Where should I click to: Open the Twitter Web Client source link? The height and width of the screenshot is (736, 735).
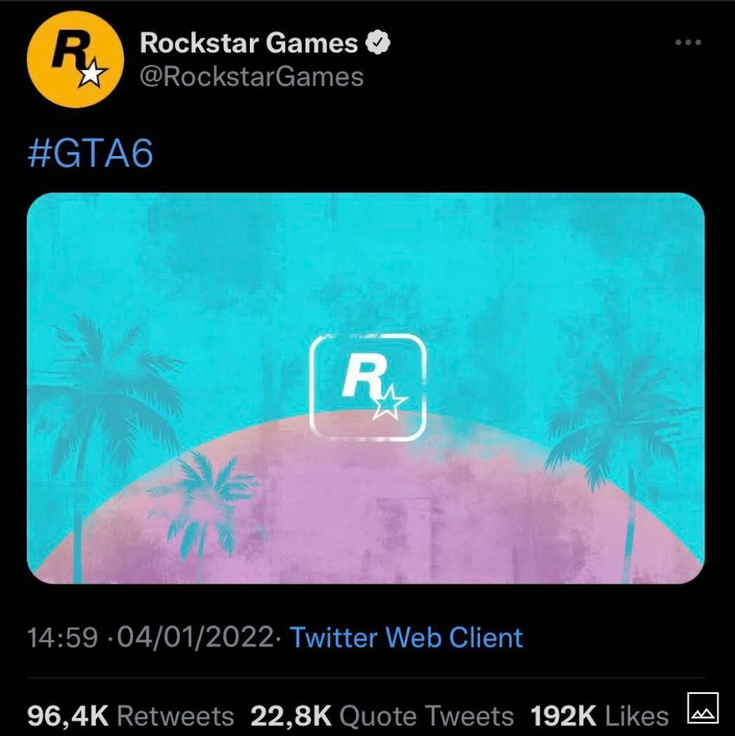tap(406, 638)
